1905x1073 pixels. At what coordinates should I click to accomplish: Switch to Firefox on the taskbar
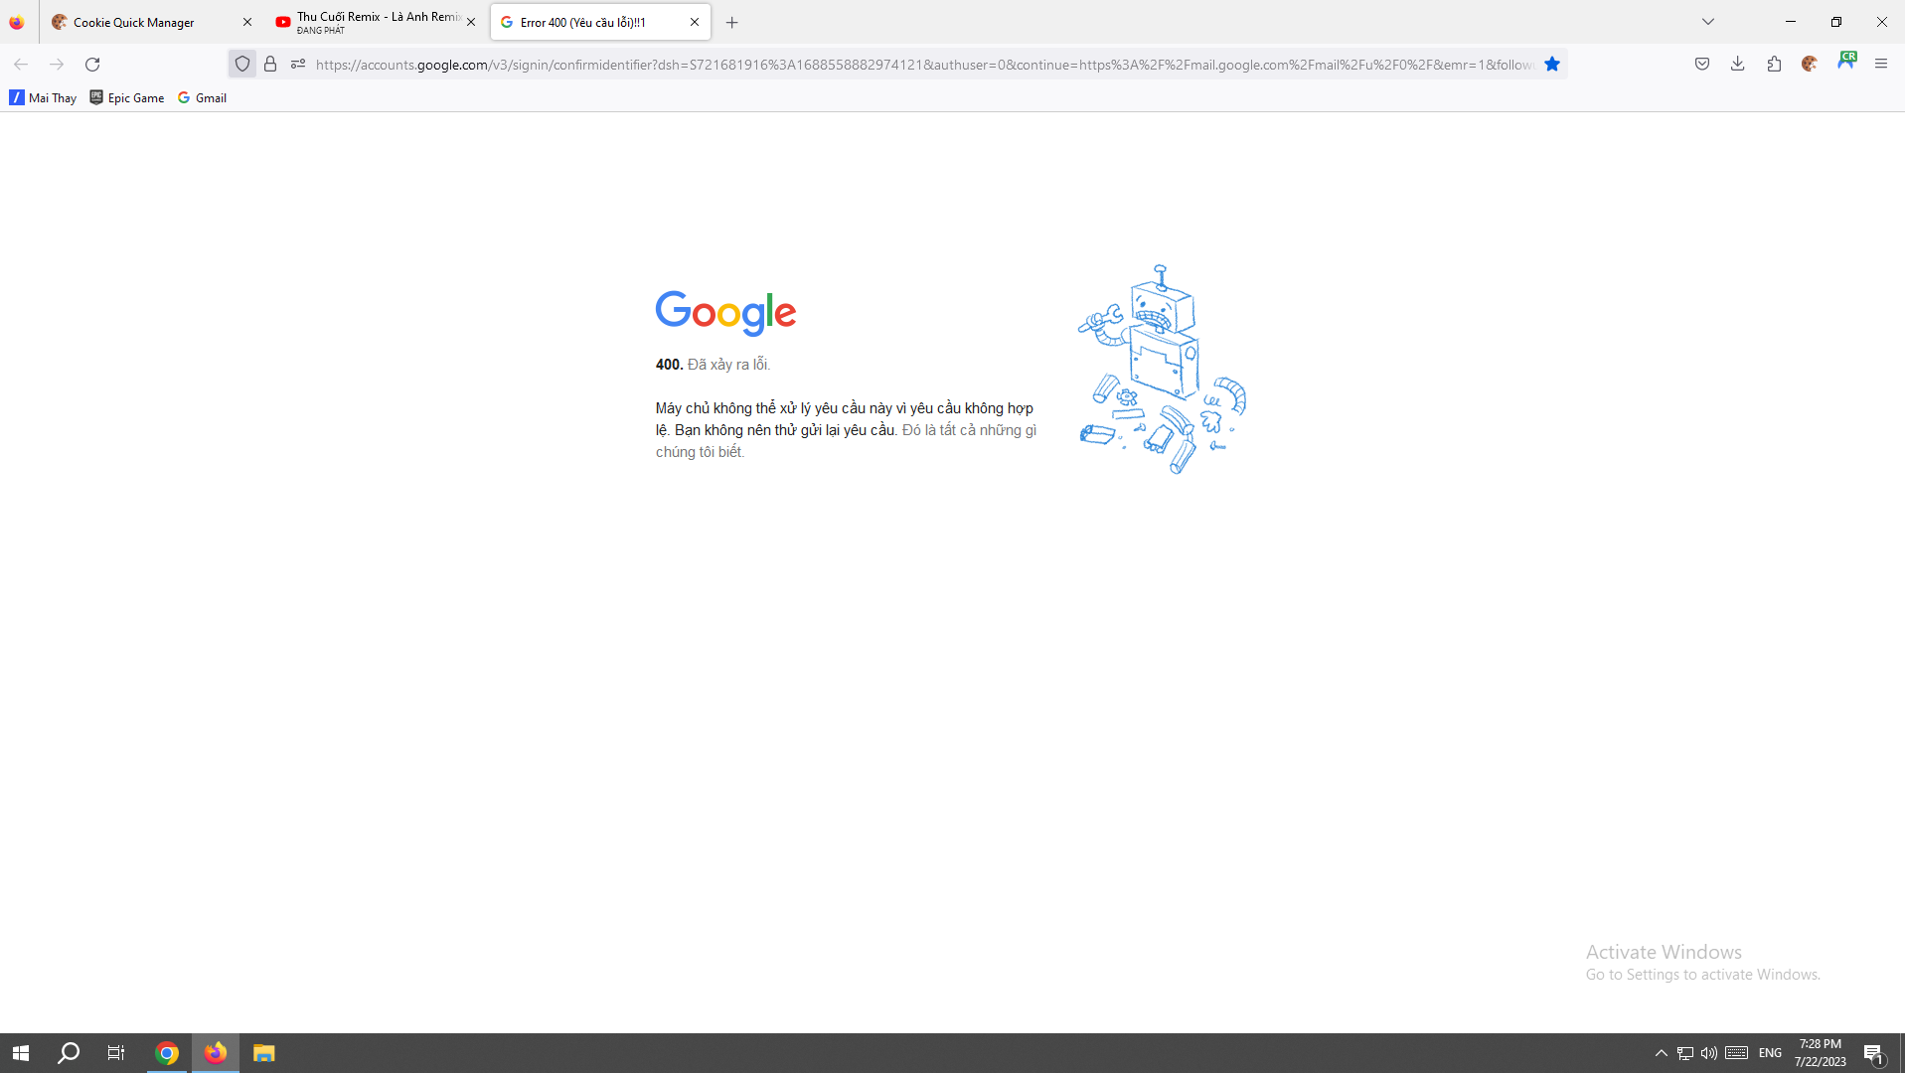point(216,1053)
